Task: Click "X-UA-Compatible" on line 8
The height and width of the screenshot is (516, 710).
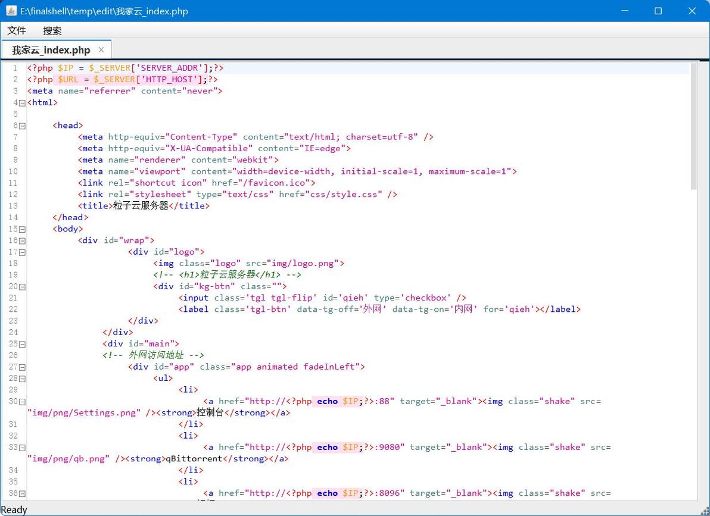Action: (x=208, y=148)
